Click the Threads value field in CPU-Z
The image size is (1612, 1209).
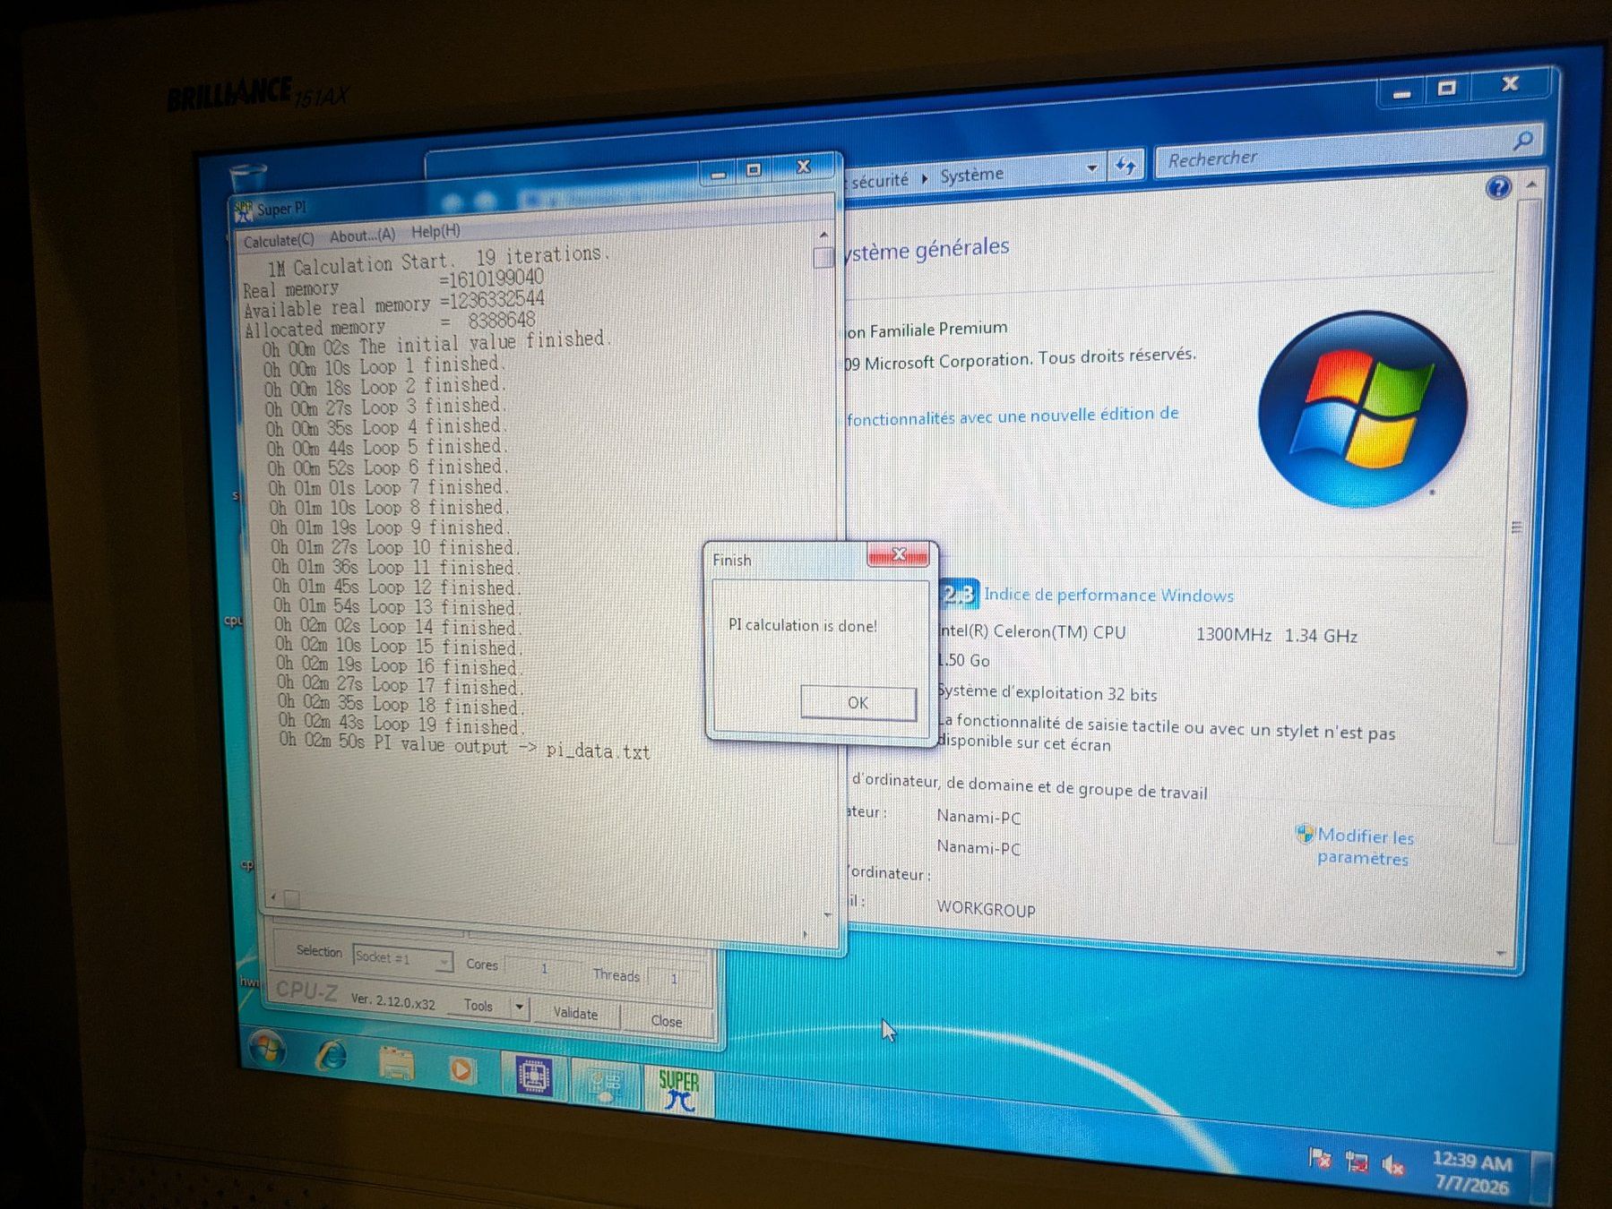(x=675, y=979)
